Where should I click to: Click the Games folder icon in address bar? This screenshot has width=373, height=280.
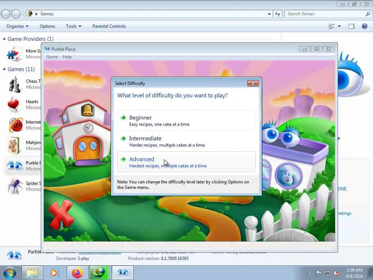[x=30, y=13]
